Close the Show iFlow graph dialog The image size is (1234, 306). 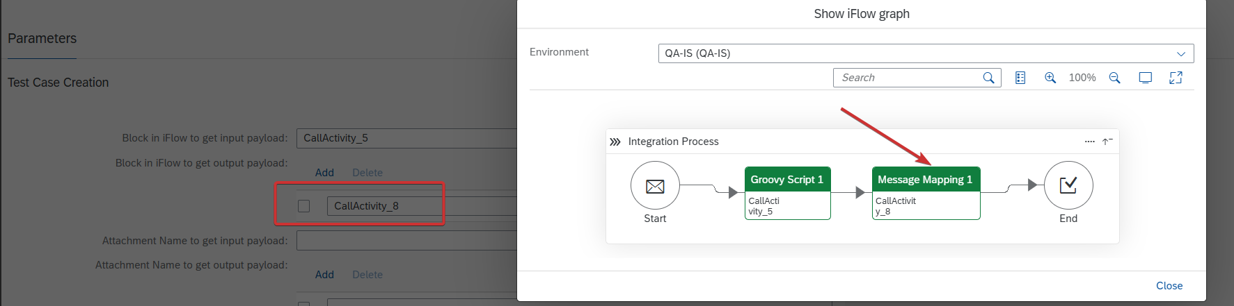pos(1169,286)
